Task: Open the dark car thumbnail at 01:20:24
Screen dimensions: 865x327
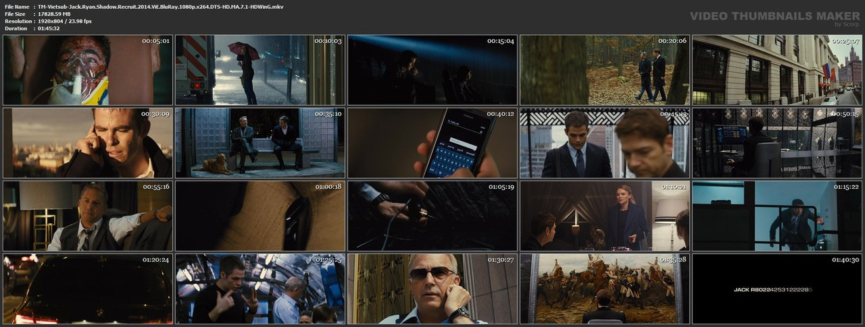Action: [88, 289]
